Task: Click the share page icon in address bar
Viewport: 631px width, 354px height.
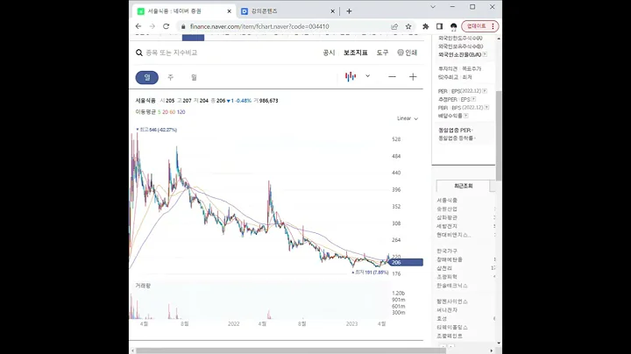Action: (x=394, y=26)
